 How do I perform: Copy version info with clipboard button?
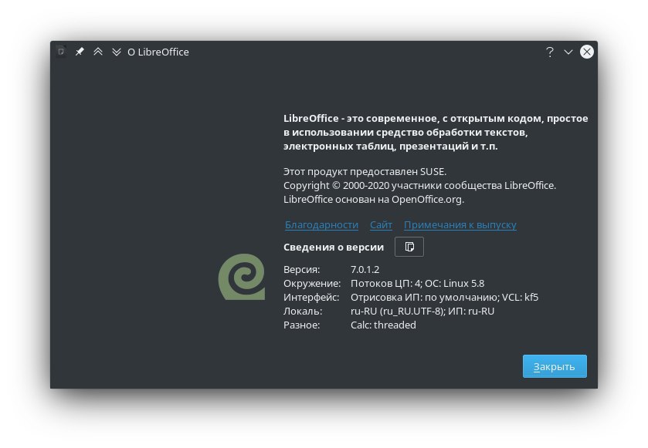(409, 247)
